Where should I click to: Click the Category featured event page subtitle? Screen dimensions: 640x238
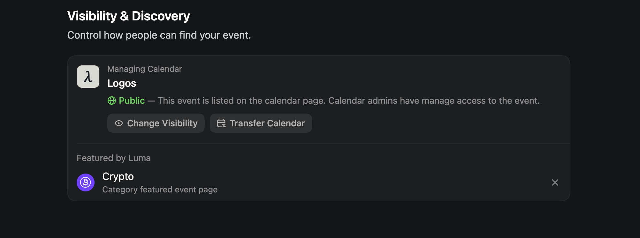coord(160,190)
